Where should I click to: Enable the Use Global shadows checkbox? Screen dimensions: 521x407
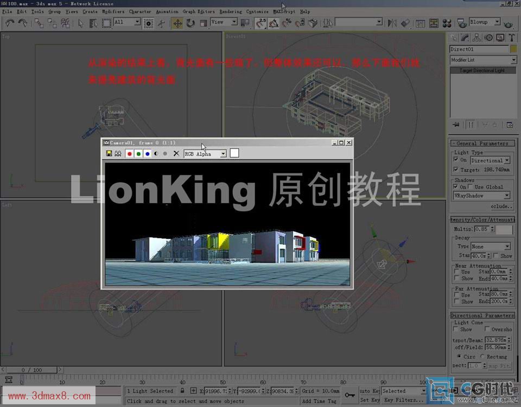(471, 186)
